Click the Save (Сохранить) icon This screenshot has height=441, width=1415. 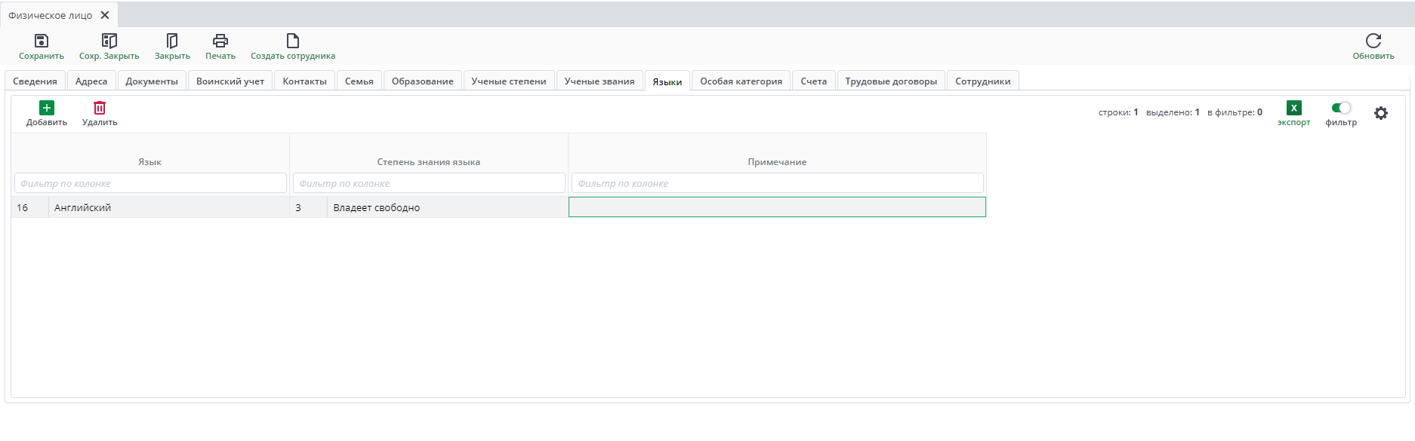[x=42, y=41]
